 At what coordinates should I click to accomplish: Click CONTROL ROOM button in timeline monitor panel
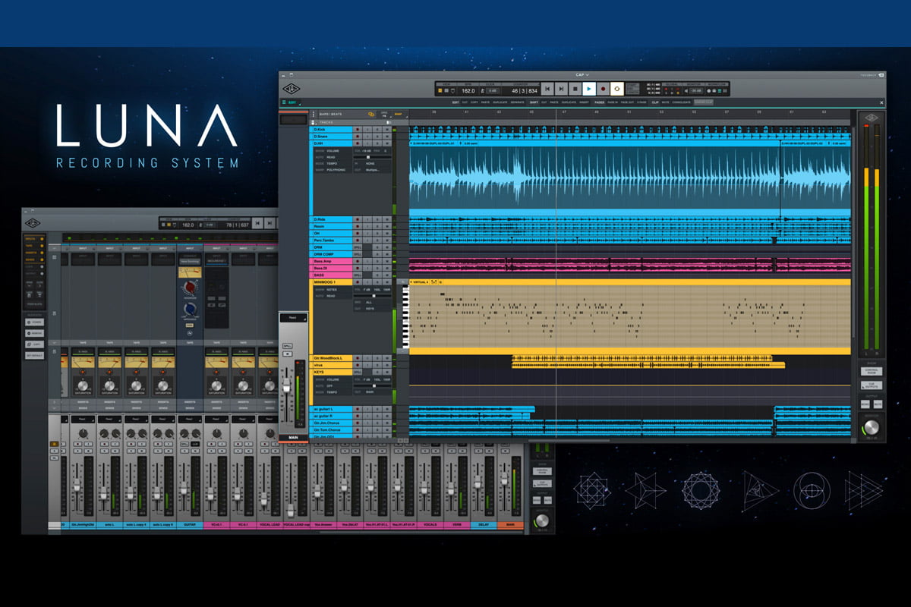tap(872, 371)
